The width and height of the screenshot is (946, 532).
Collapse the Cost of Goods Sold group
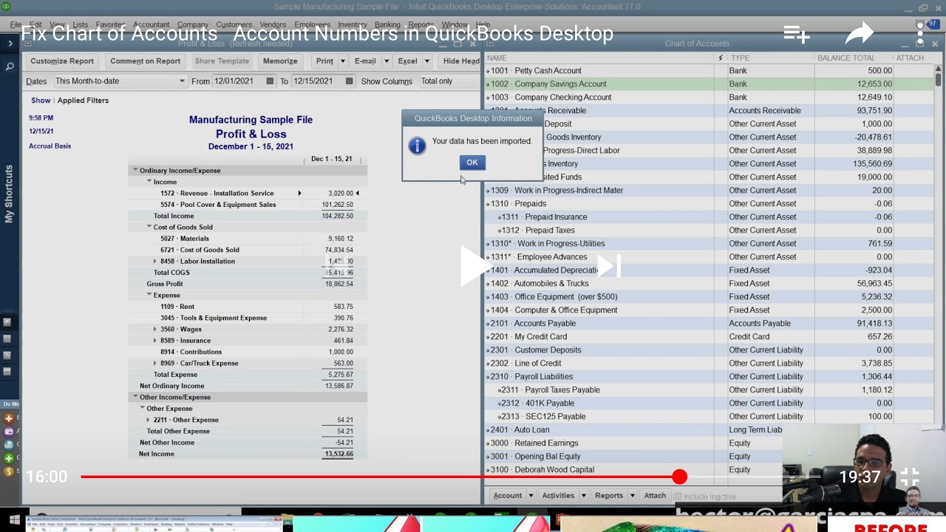point(149,228)
